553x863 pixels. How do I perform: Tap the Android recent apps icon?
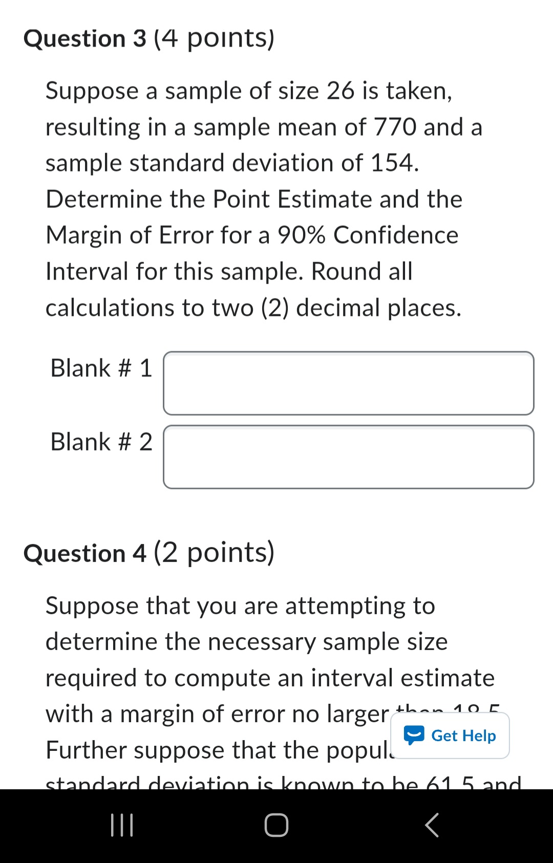122,825
